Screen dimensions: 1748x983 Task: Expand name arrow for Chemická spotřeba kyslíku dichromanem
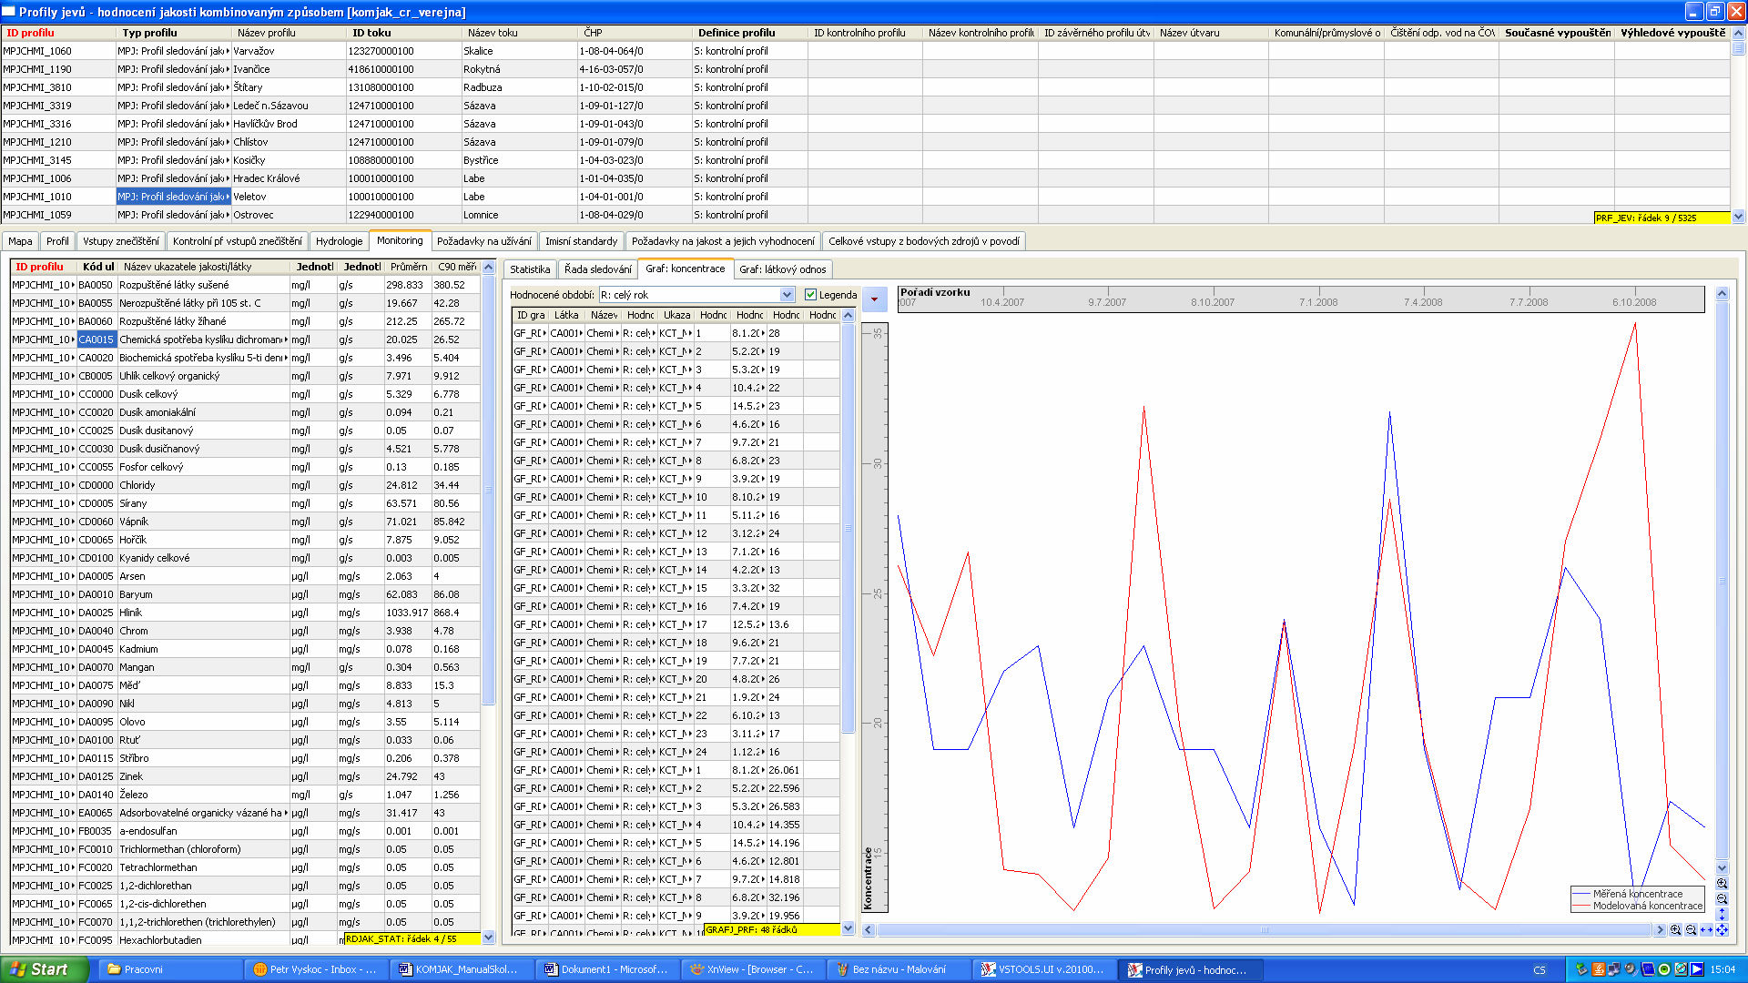pyautogui.click(x=286, y=339)
